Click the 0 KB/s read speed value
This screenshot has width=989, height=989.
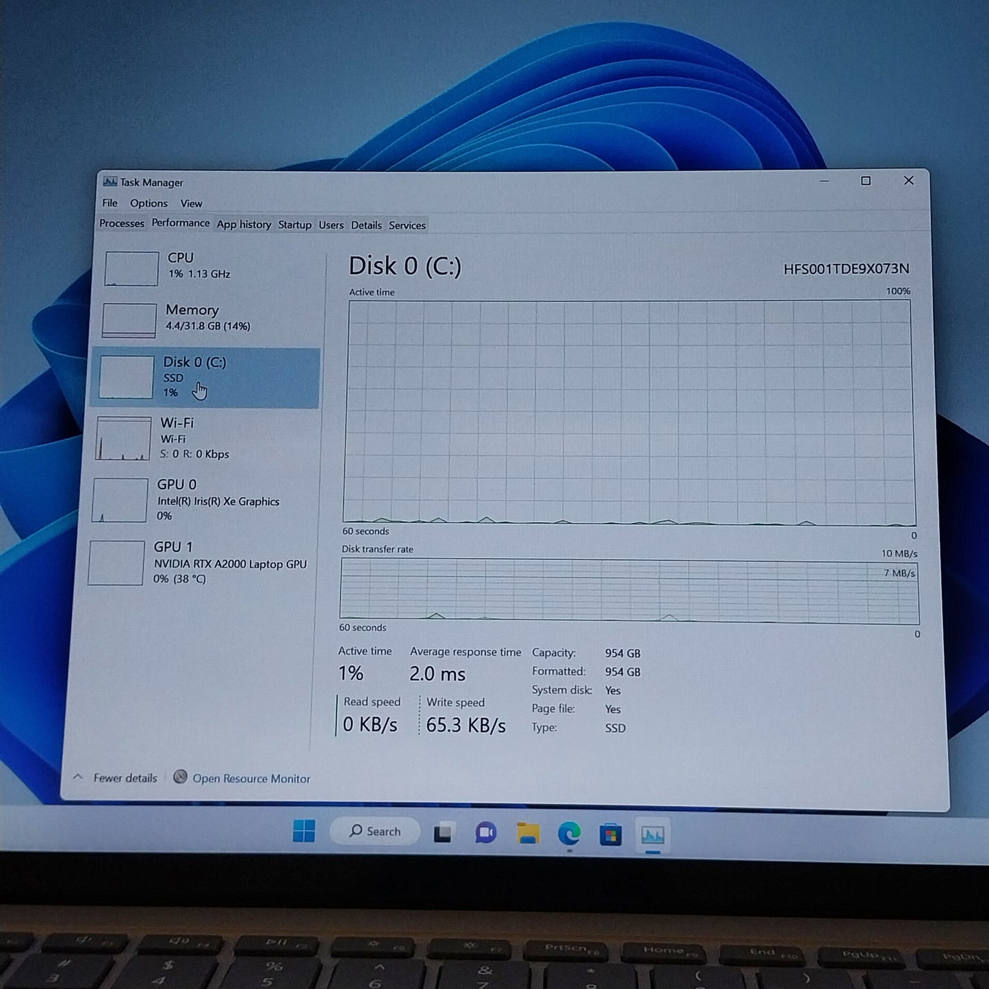click(x=370, y=724)
